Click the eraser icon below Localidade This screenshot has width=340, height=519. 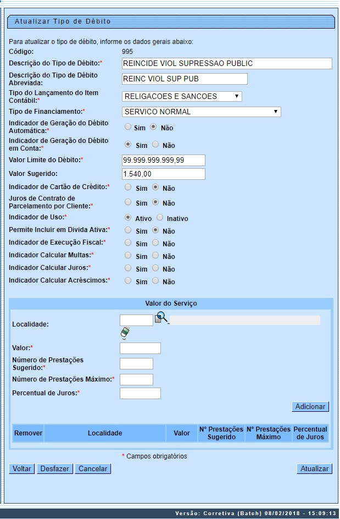(125, 333)
